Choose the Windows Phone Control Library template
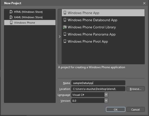This screenshot has height=116, width=149. (x=103, y=27)
